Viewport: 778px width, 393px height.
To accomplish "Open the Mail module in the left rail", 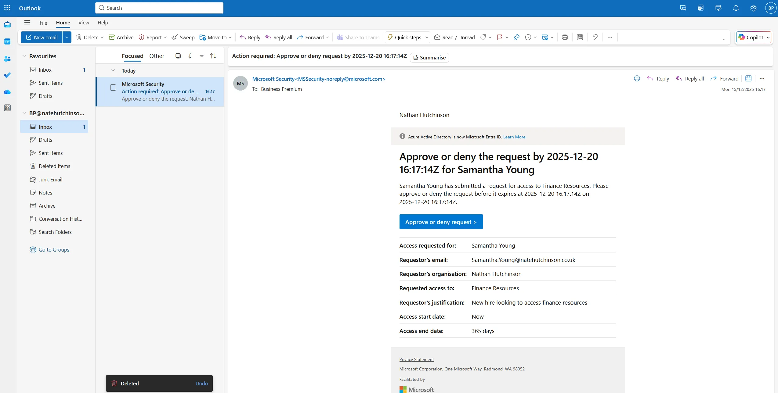I will click(7, 25).
